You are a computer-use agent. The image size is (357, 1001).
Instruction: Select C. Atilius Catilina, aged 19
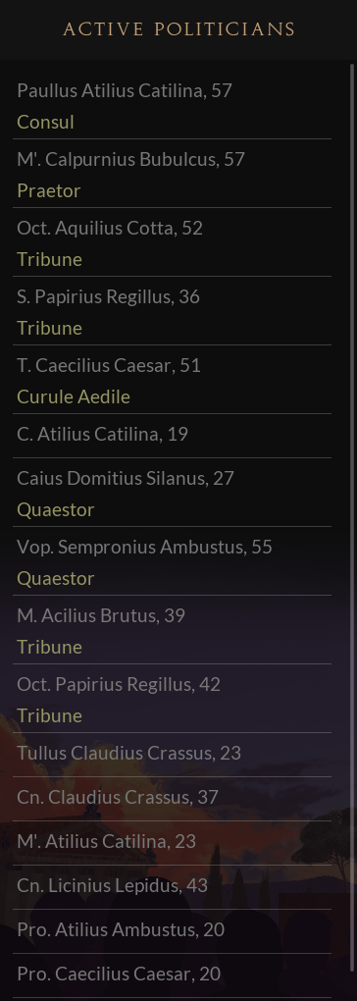pyautogui.click(x=173, y=437)
